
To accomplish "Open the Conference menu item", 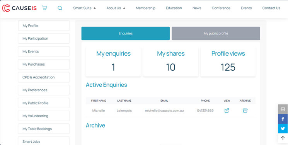I will tap(221, 8).
